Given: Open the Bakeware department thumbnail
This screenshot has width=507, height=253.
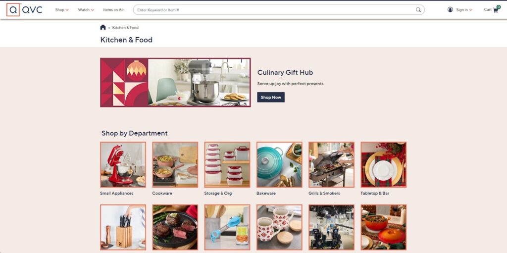Looking at the screenshot, I should 279,165.
